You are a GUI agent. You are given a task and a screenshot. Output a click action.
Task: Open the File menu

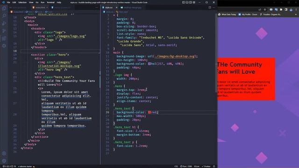(x=8, y=2)
